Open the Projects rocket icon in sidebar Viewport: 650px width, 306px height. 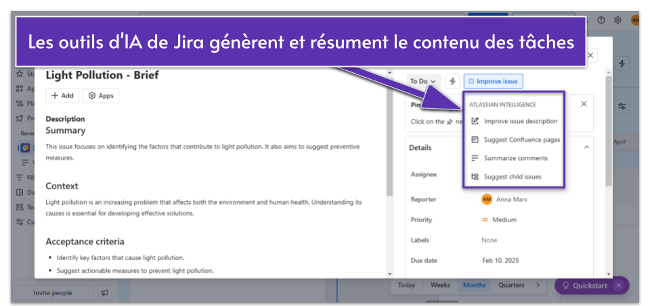click(x=20, y=118)
